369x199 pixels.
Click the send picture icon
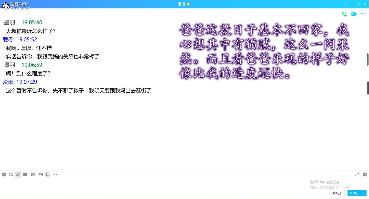pos(41,174)
